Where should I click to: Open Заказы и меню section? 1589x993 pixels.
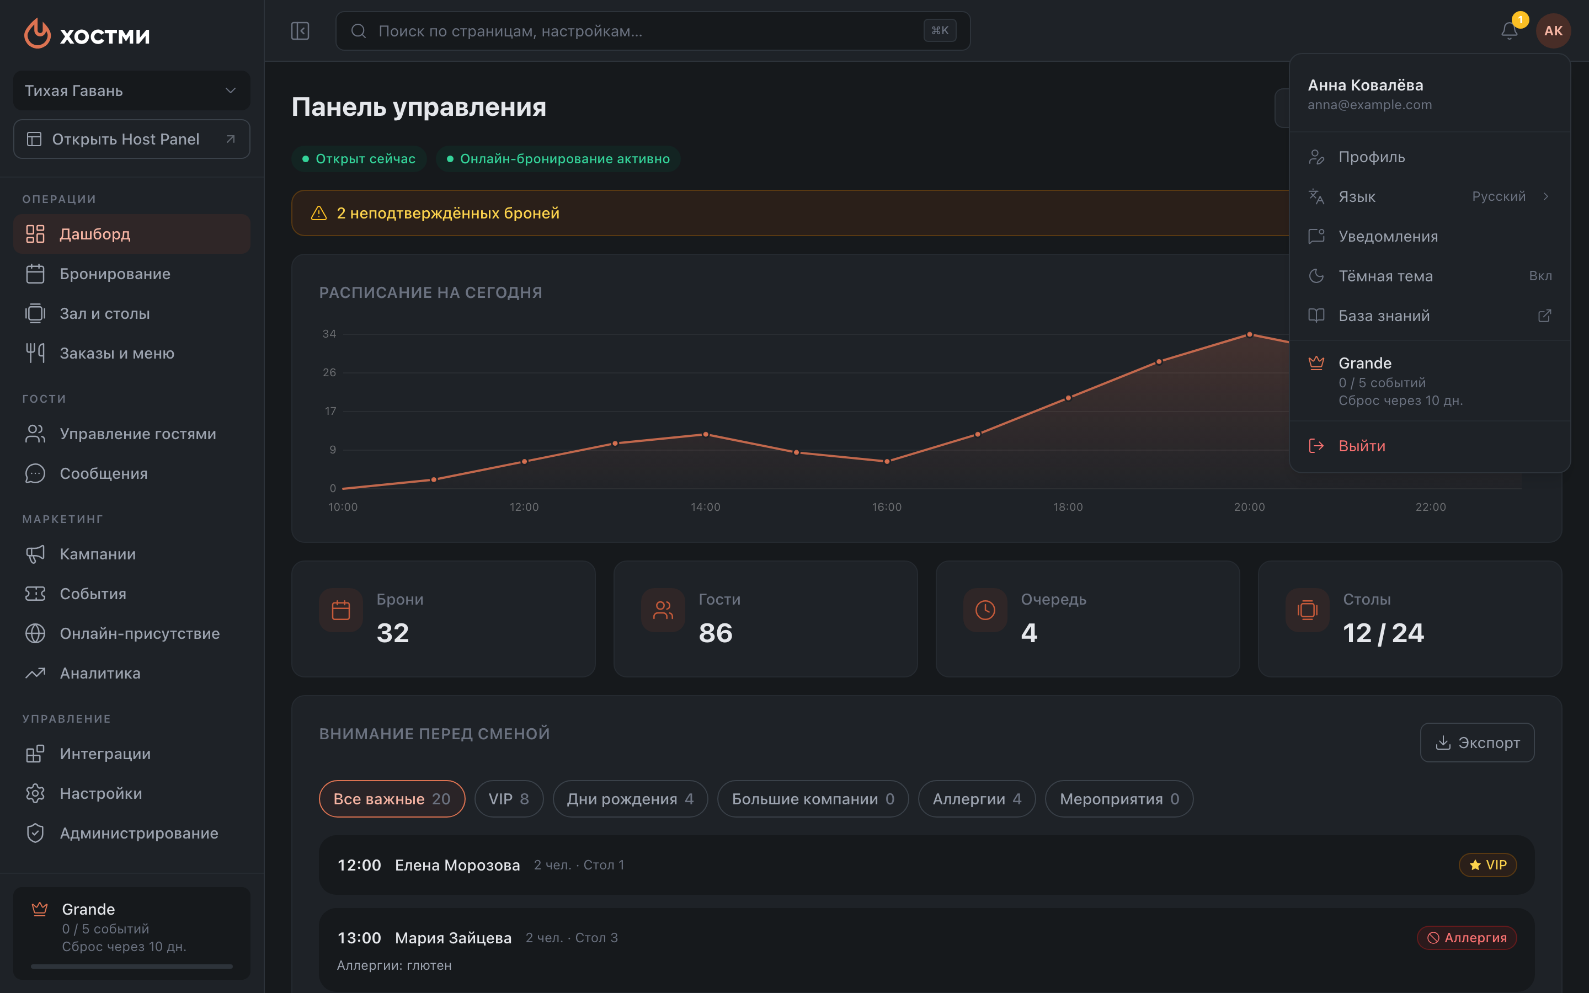point(131,353)
